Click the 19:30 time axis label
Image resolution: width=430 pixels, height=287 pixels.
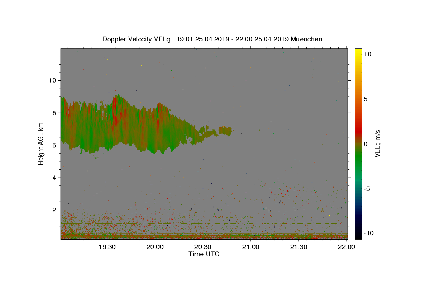(107, 247)
